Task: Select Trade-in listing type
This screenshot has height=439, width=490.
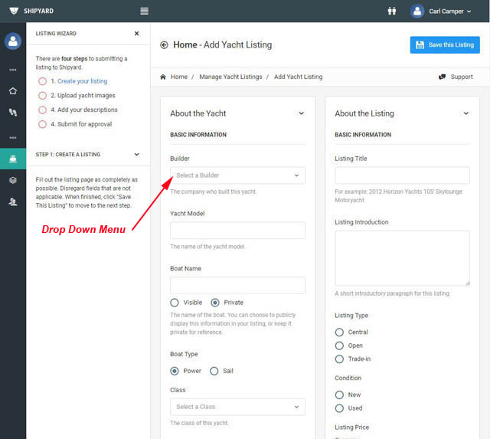Action: pos(340,359)
